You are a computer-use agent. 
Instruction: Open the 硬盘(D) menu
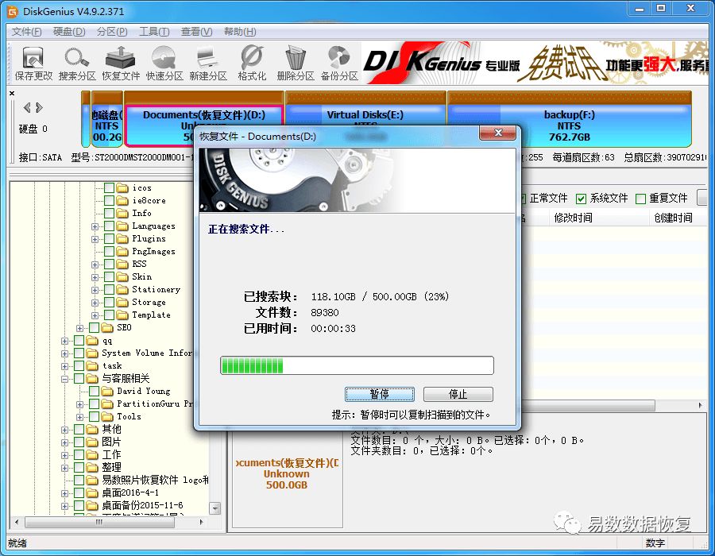69,32
